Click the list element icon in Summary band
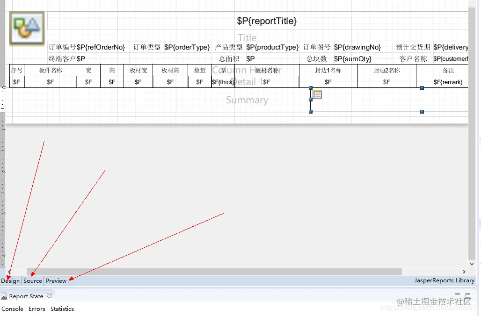Viewport: 481px width, 316px height. (x=317, y=94)
